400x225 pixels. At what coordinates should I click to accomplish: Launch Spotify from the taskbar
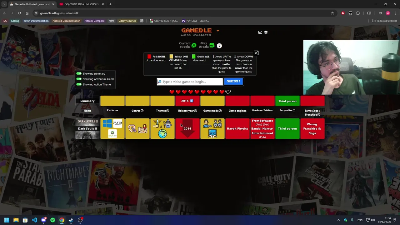[52, 220]
